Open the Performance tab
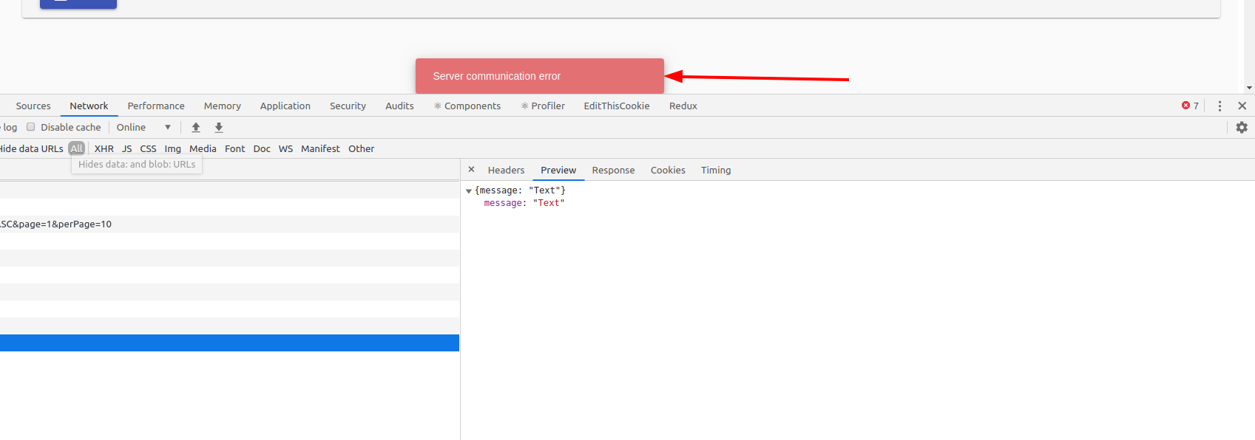Viewport: 1255px width, 440px height. pos(156,106)
